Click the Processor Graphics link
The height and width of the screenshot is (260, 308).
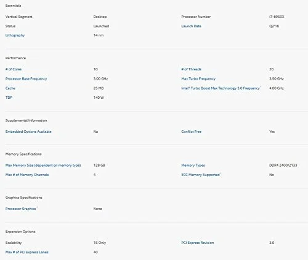[20, 209]
